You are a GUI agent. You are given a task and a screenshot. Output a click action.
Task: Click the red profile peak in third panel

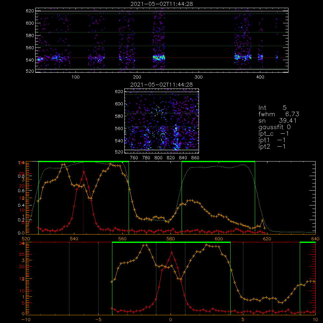[x=84, y=171]
